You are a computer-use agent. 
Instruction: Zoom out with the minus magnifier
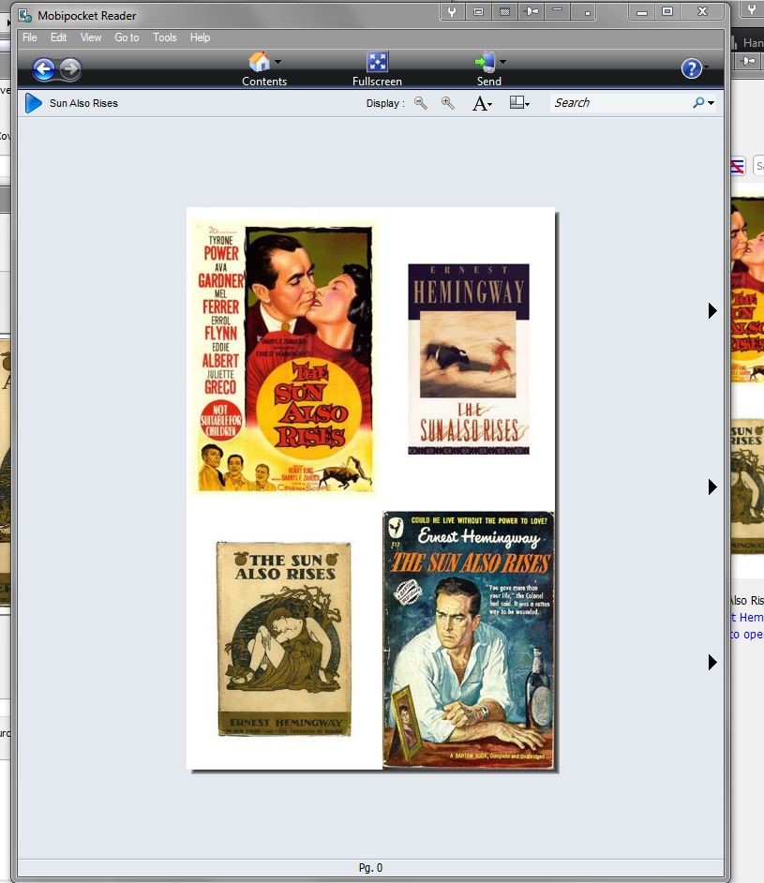point(421,103)
